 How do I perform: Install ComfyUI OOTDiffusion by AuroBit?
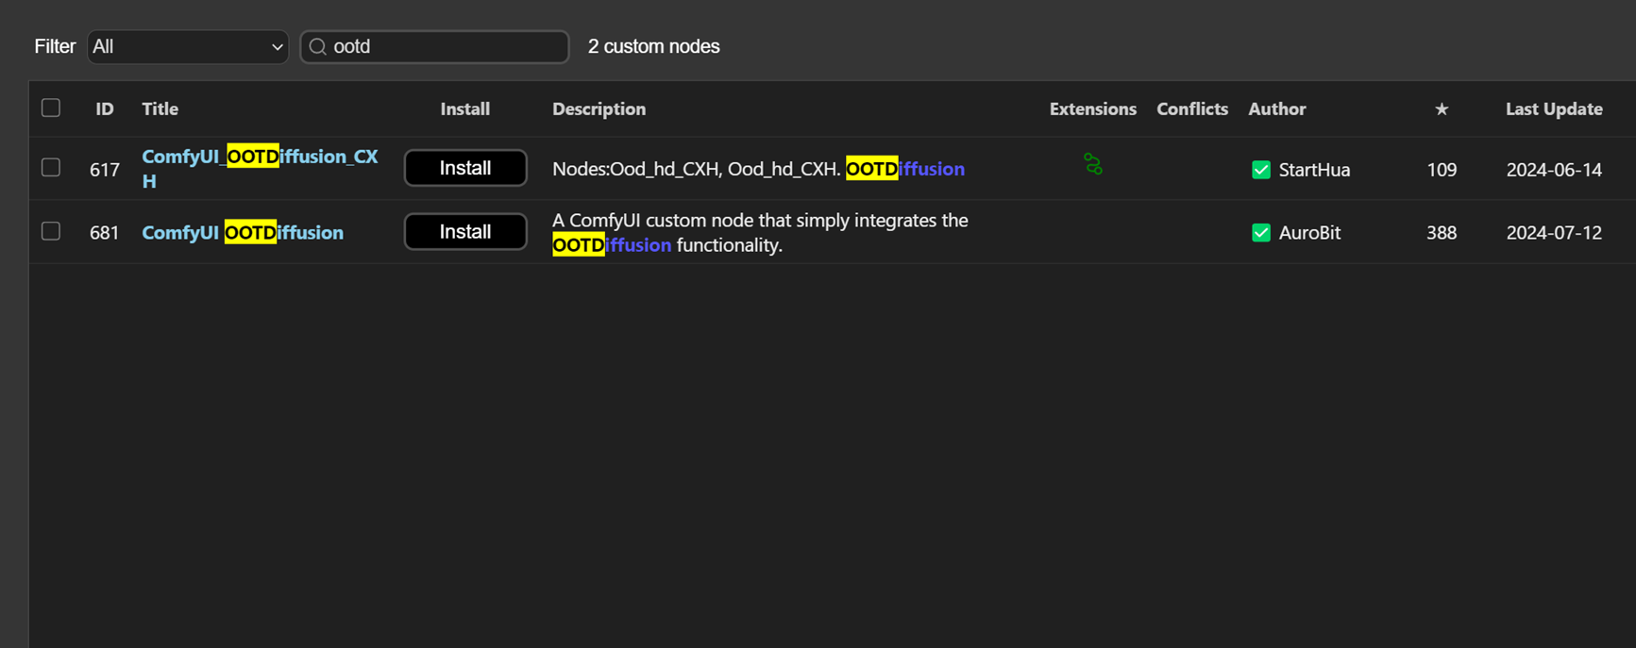click(x=464, y=231)
